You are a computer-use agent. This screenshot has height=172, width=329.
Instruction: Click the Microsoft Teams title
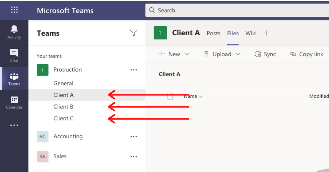click(x=65, y=10)
